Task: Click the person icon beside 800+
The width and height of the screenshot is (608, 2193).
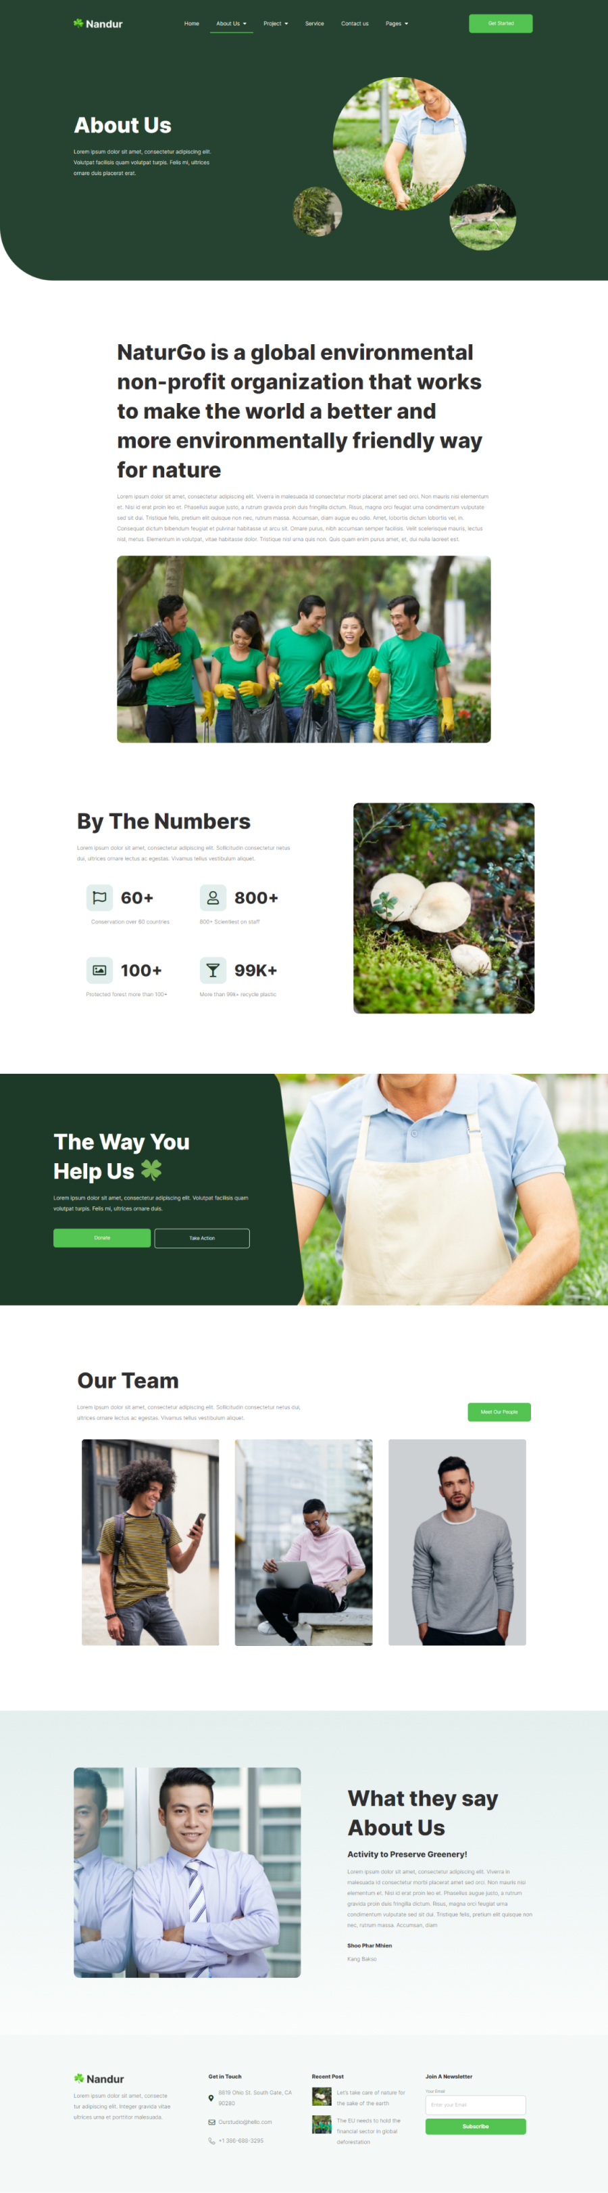Action: click(213, 897)
